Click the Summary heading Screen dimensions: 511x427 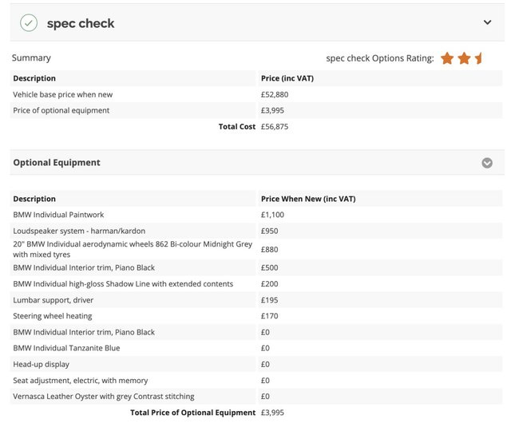click(31, 58)
